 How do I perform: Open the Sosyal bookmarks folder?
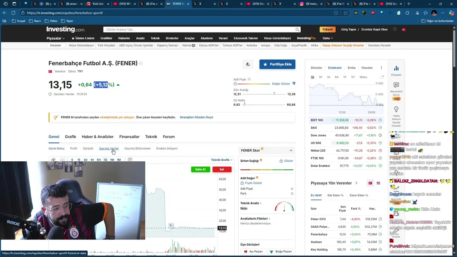click(x=19, y=21)
